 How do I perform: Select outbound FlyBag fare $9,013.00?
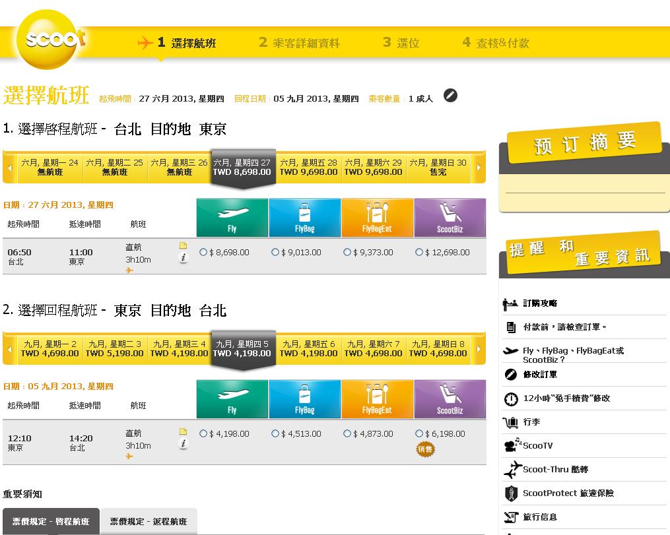pyautogui.click(x=275, y=253)
